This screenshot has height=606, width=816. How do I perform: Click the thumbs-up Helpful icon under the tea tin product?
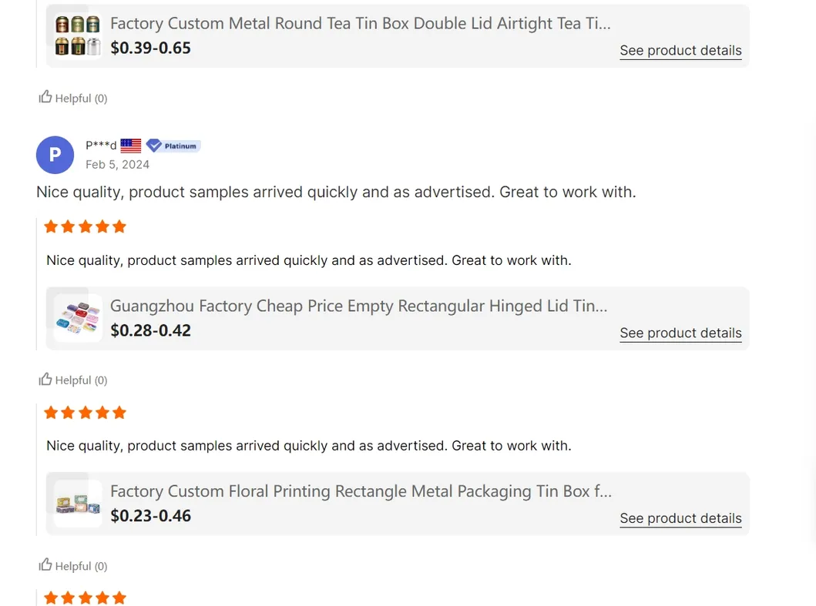click(x=46, y=98)
